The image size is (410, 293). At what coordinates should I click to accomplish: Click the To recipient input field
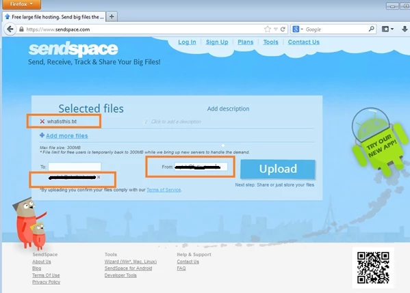[75, 167]
